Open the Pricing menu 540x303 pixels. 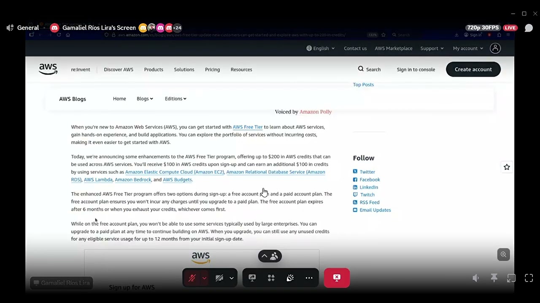[212, 69]
